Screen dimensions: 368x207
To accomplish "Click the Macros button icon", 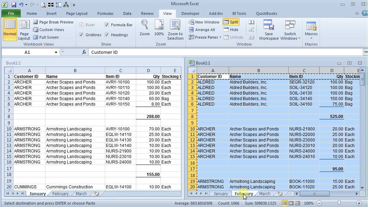I will click(311, 26).
